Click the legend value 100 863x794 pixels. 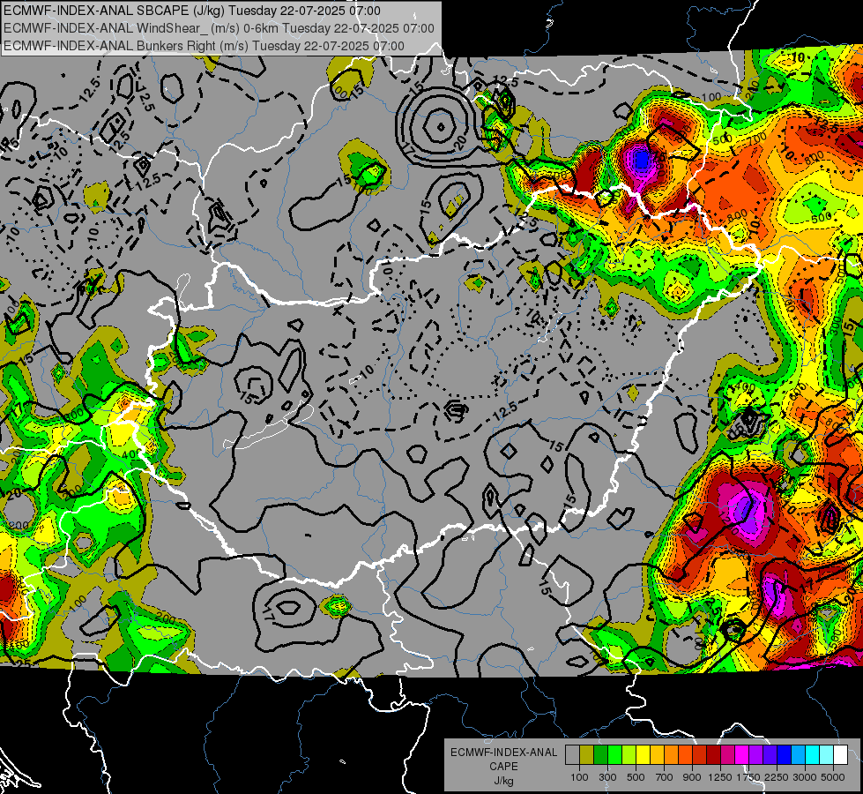coord(579,777)
